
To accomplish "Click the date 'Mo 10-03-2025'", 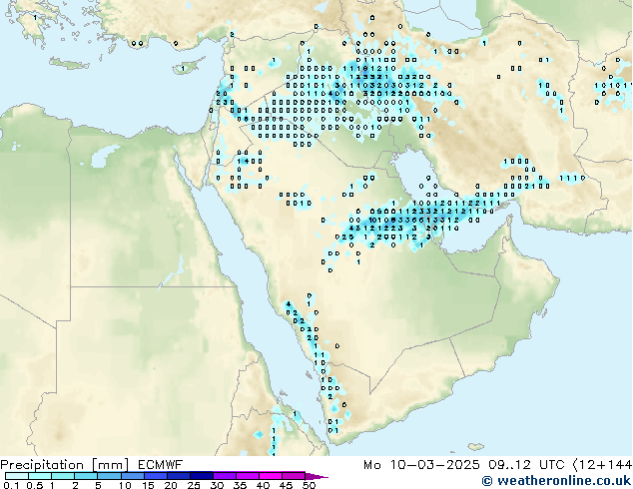I will (x=421, y=465).
